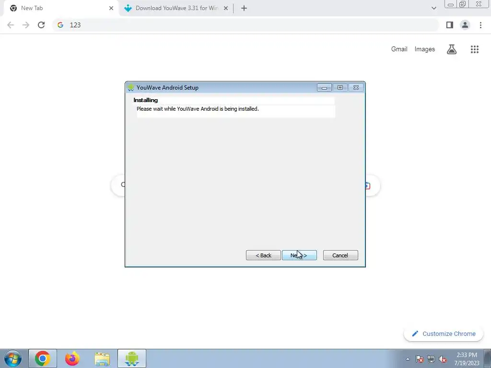The image size is (491, 368).
Task: Select YouWave installer taskbar icon
Action: coord(132,358)
